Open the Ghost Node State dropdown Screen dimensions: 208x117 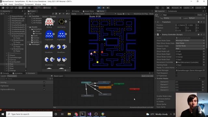190,40
